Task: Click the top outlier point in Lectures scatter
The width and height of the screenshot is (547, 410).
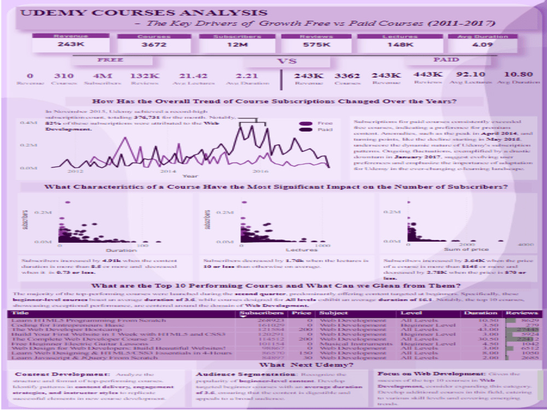Action: [x=244, y=202]
